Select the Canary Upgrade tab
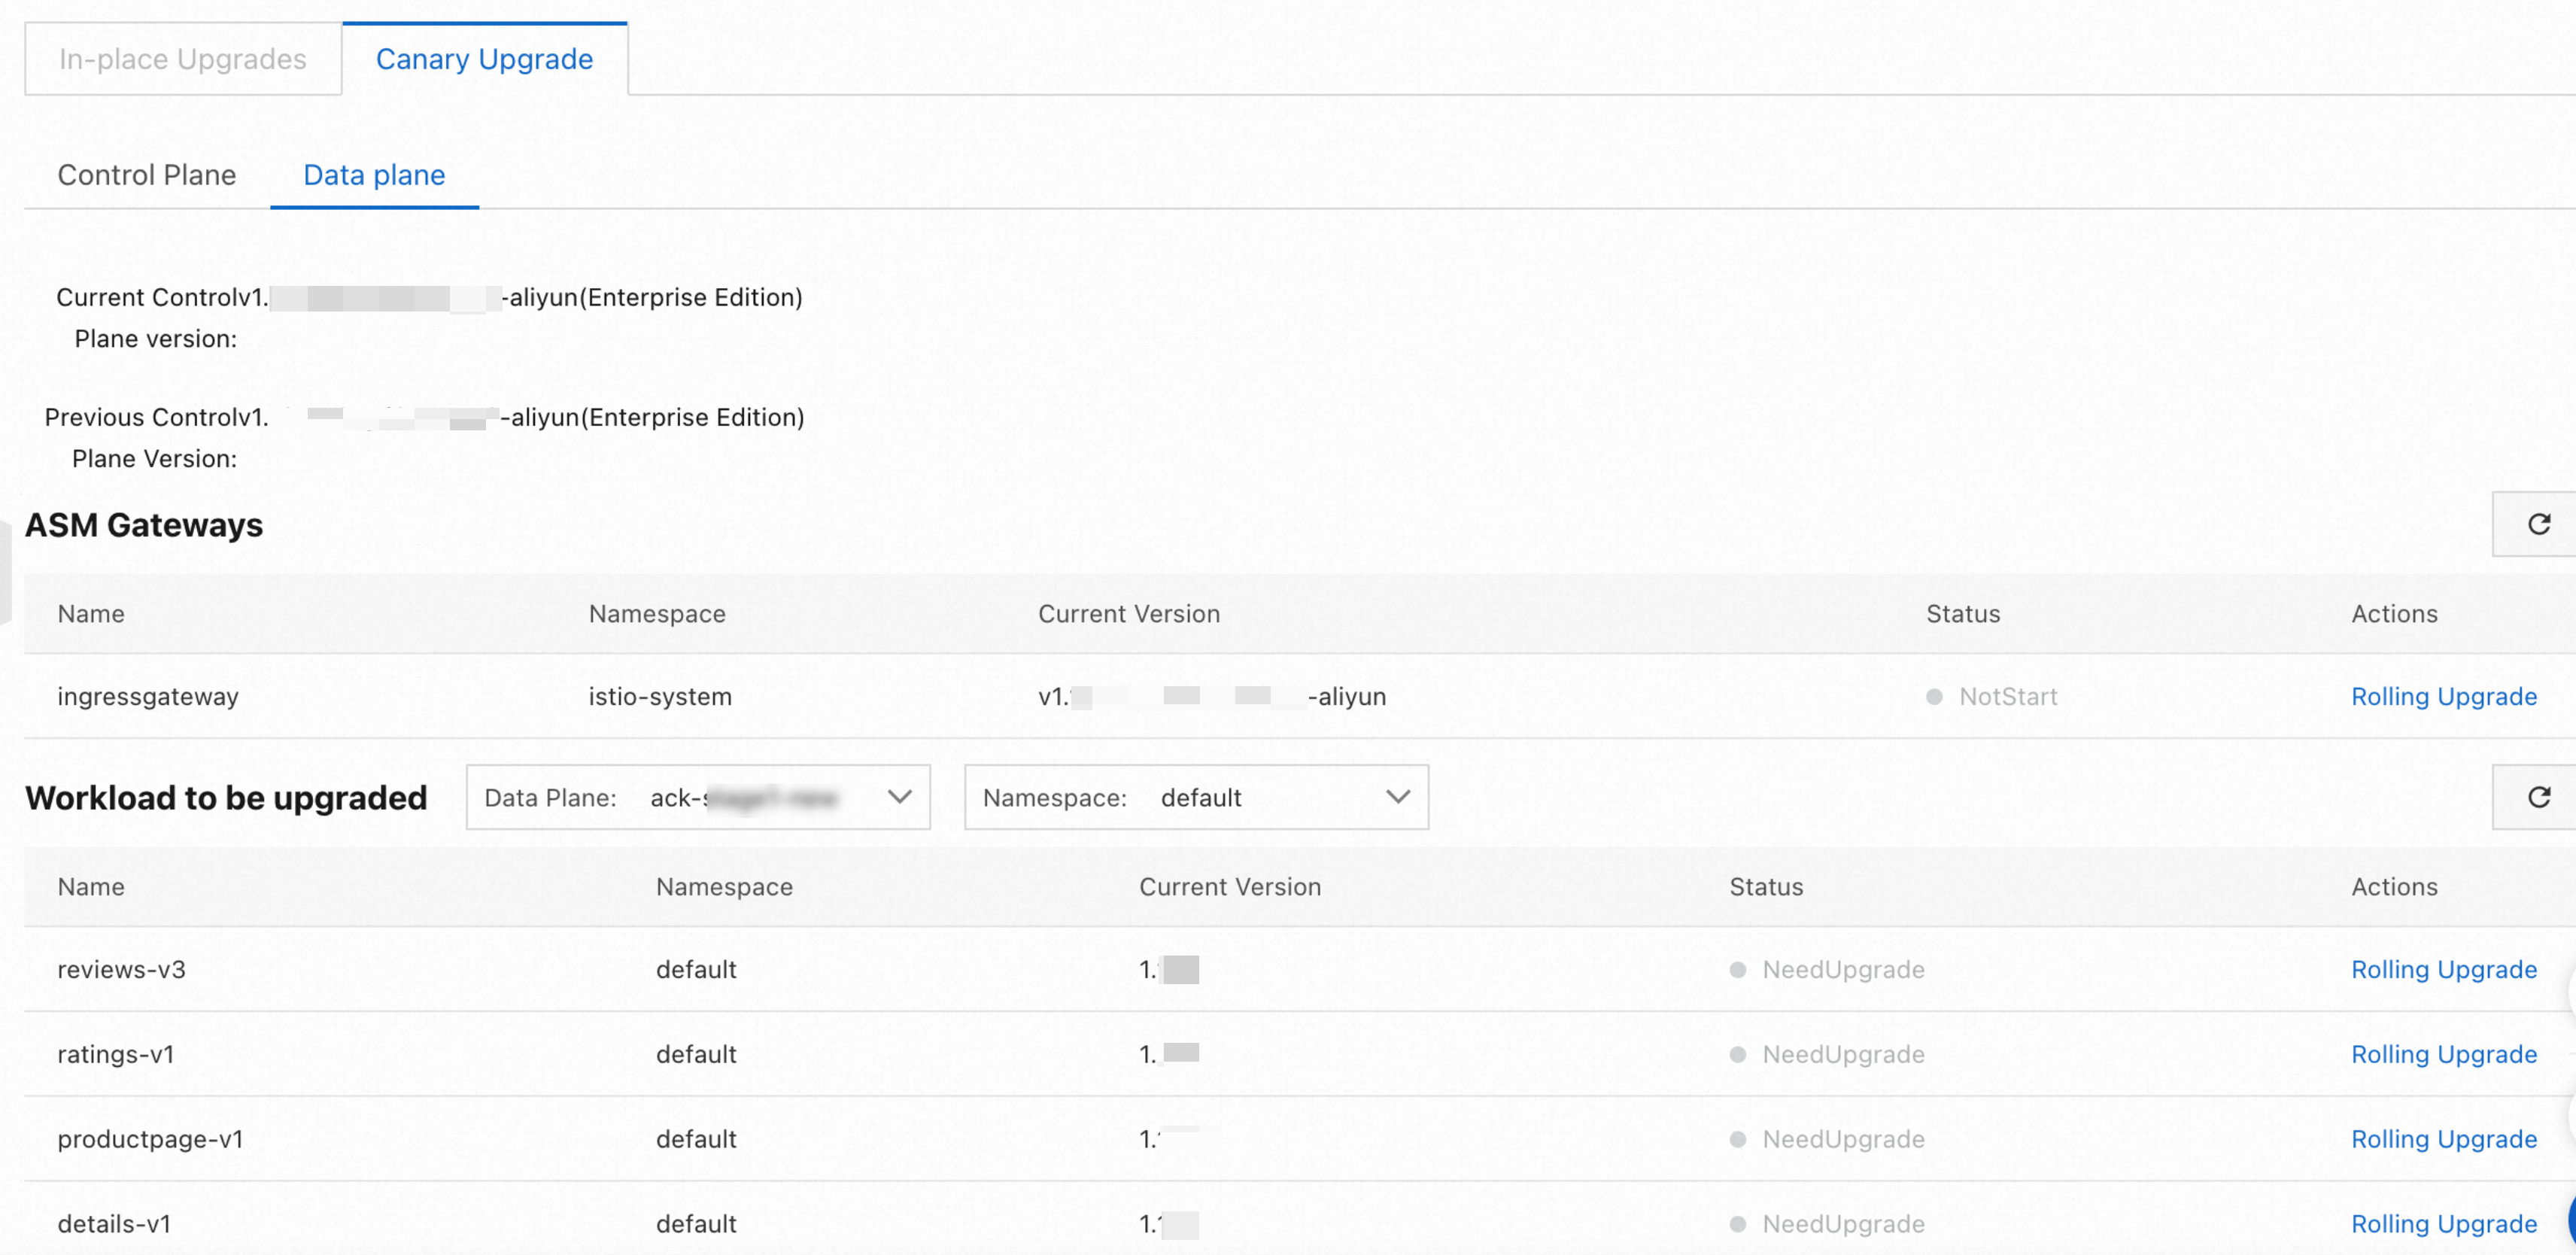The image size is (2576, 1255). click(x=484, y=59)
